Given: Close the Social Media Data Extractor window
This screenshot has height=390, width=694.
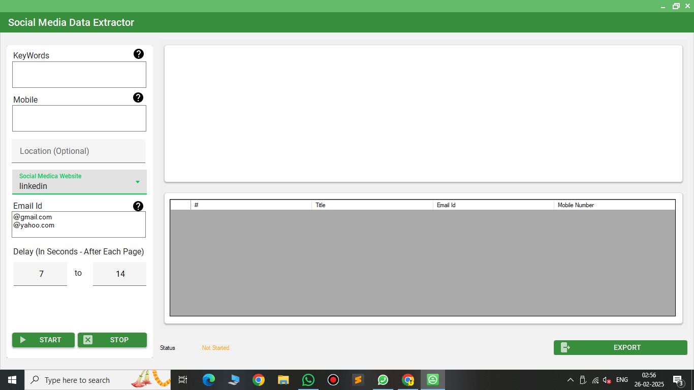Looking at the screenshot, I should pyautogui.click(x=688, y=6).
